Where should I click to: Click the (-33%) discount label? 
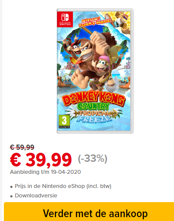pyautogui.click(x=92, y=158)
